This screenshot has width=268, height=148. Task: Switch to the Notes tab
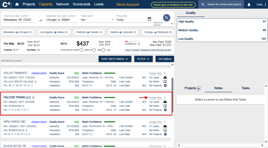[x=218, y=88]
